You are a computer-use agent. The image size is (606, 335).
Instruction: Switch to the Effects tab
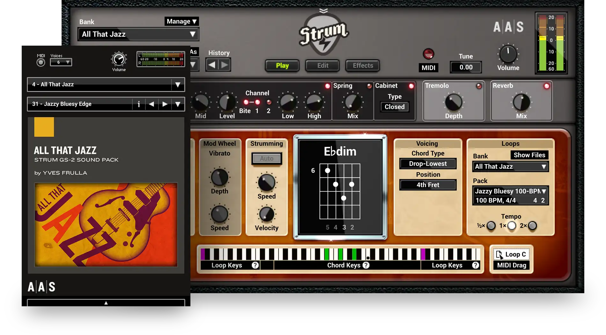click(x=363, y=65)
